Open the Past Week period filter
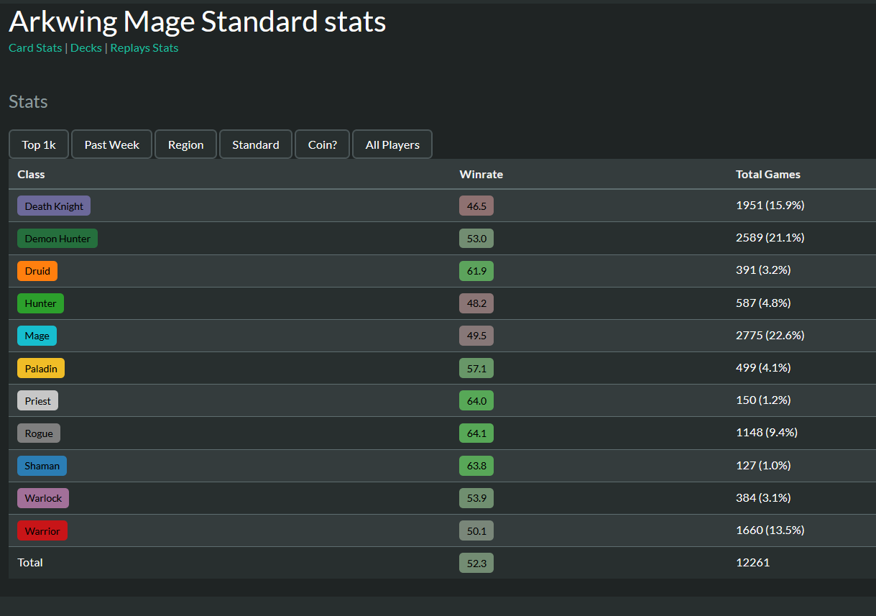 pos(112,144)
